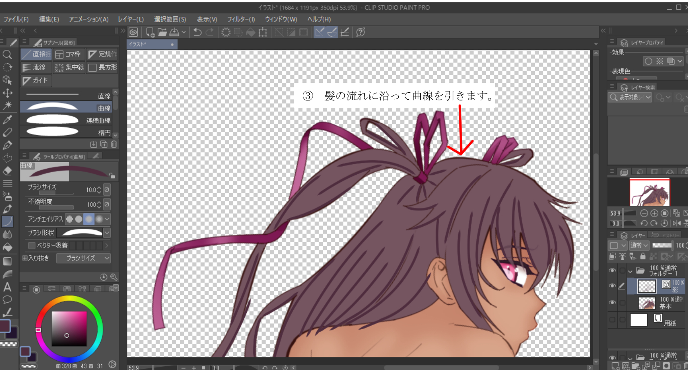The image size is (688, 370).
Task: Duplicate the selected sub tool
Action: 104,144
